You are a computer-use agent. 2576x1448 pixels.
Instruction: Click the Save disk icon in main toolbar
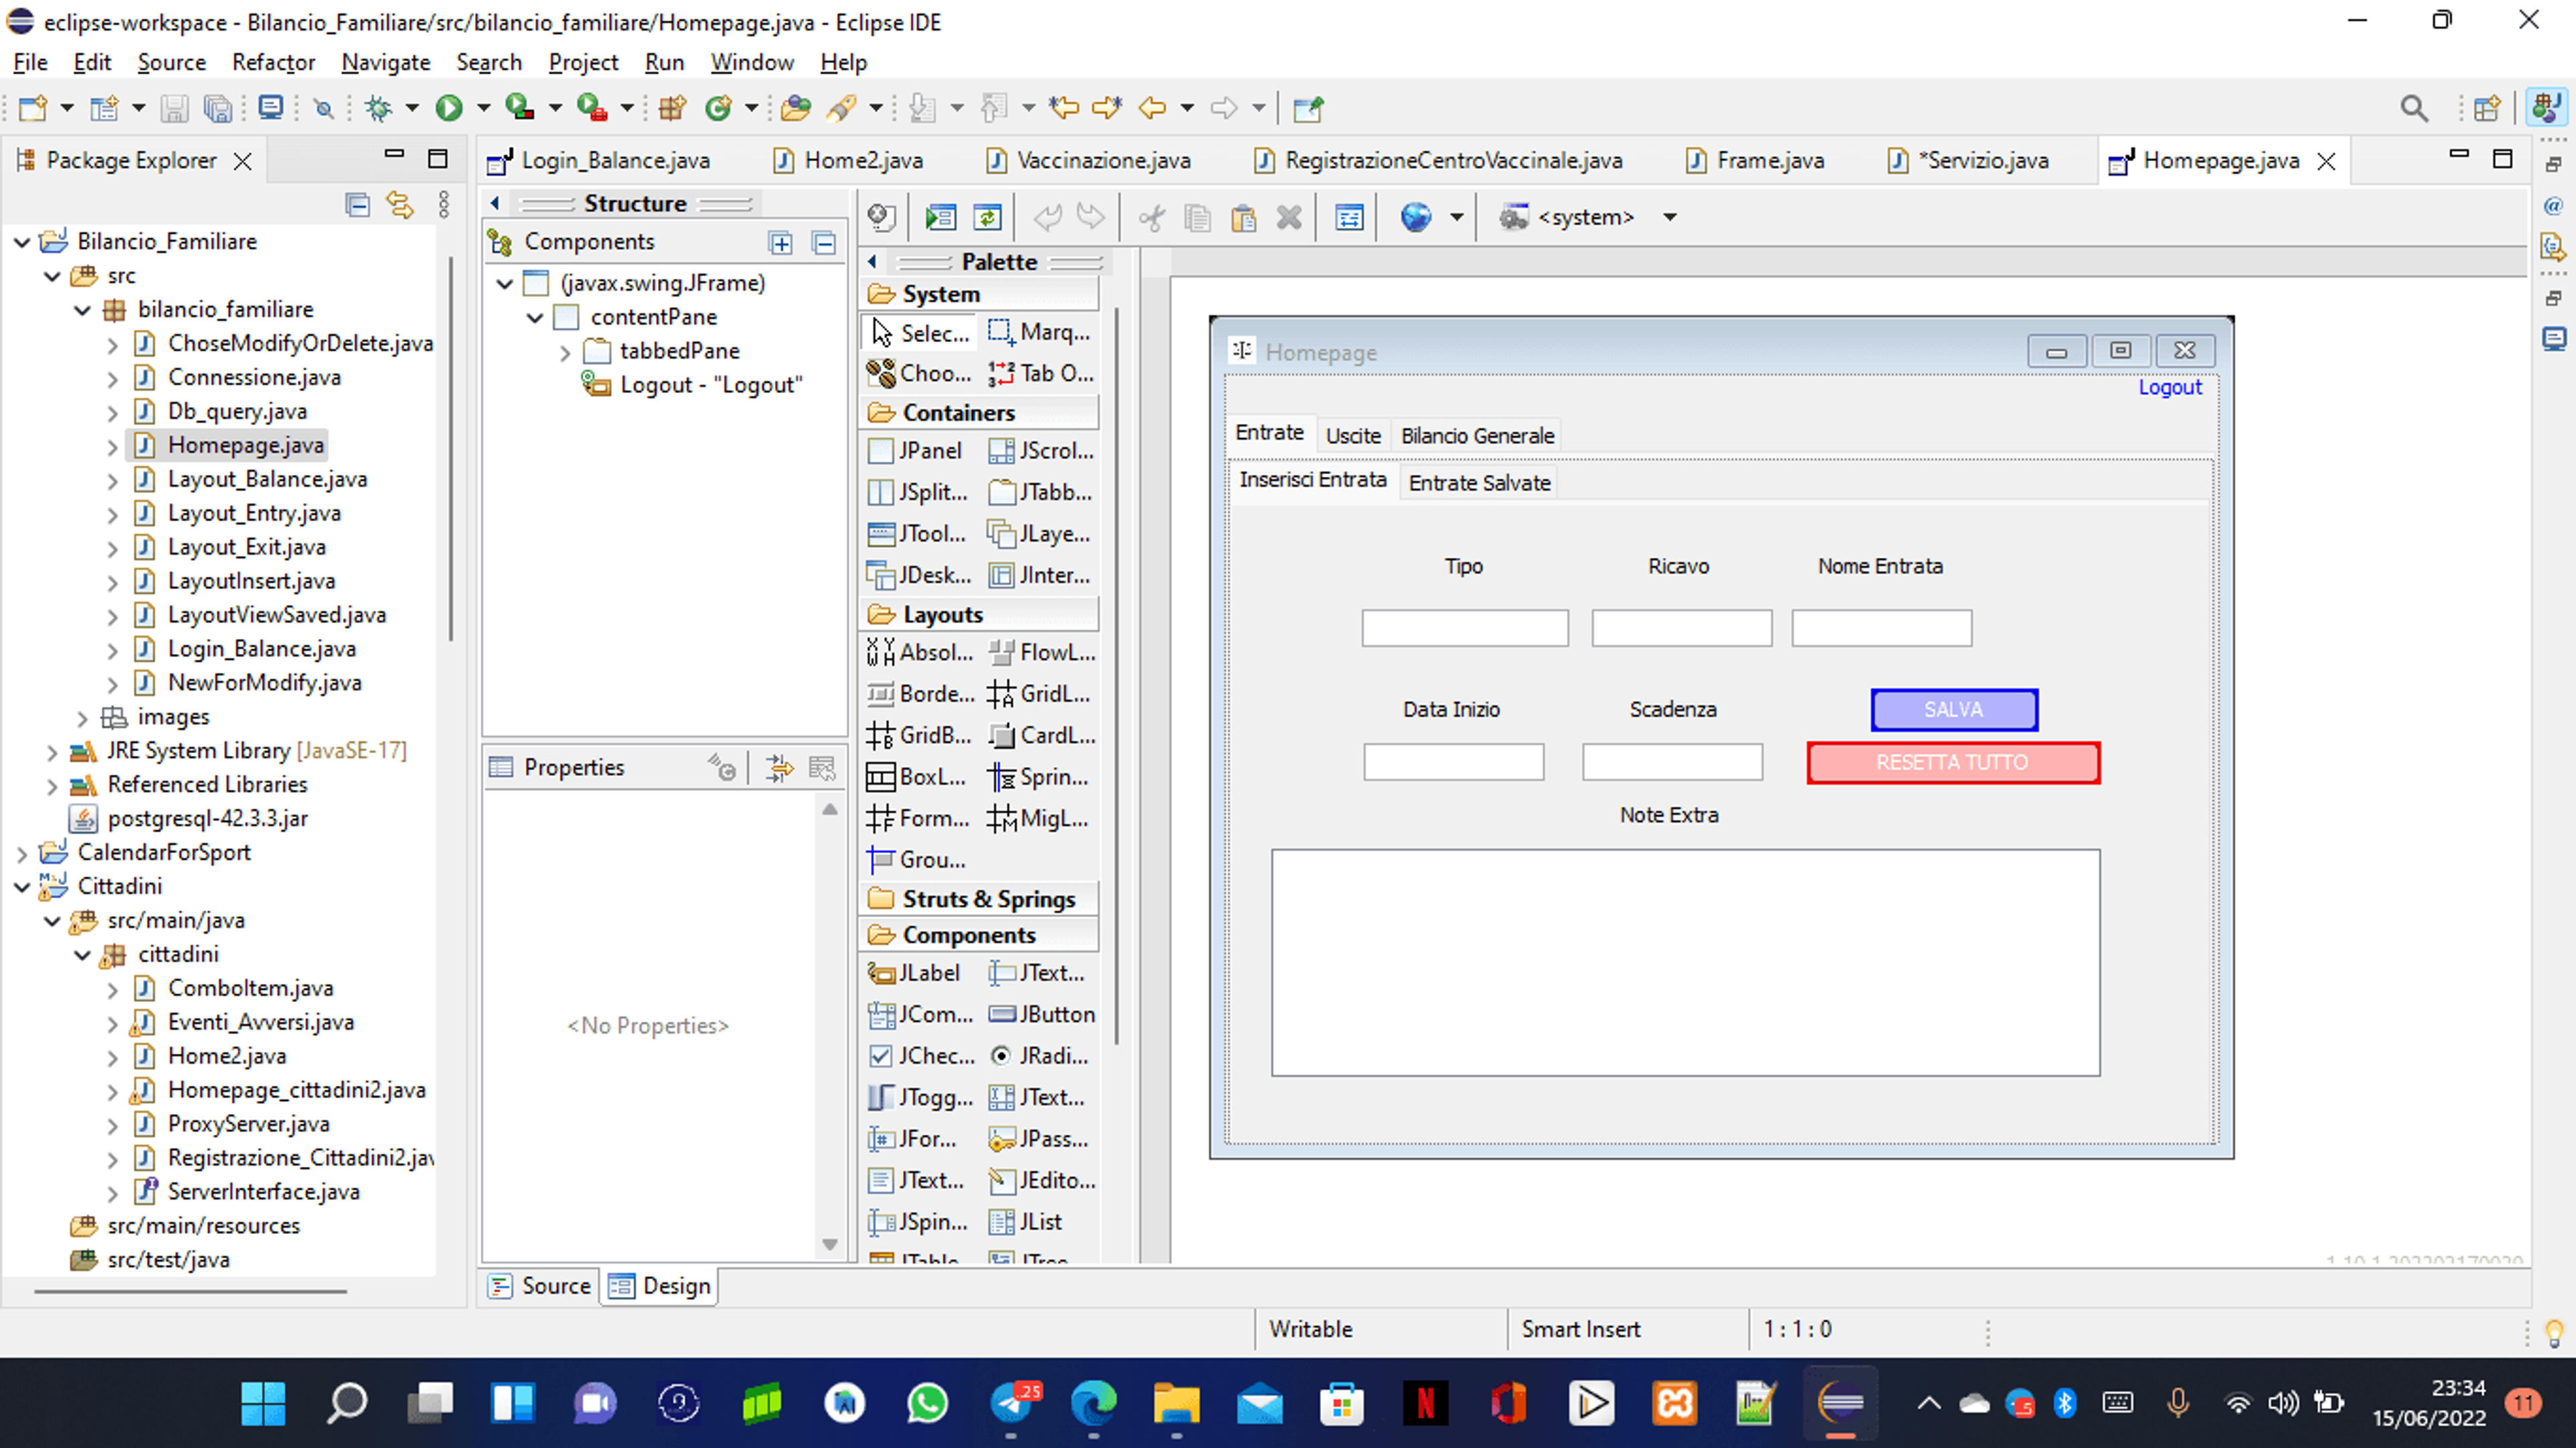(175, 108)
